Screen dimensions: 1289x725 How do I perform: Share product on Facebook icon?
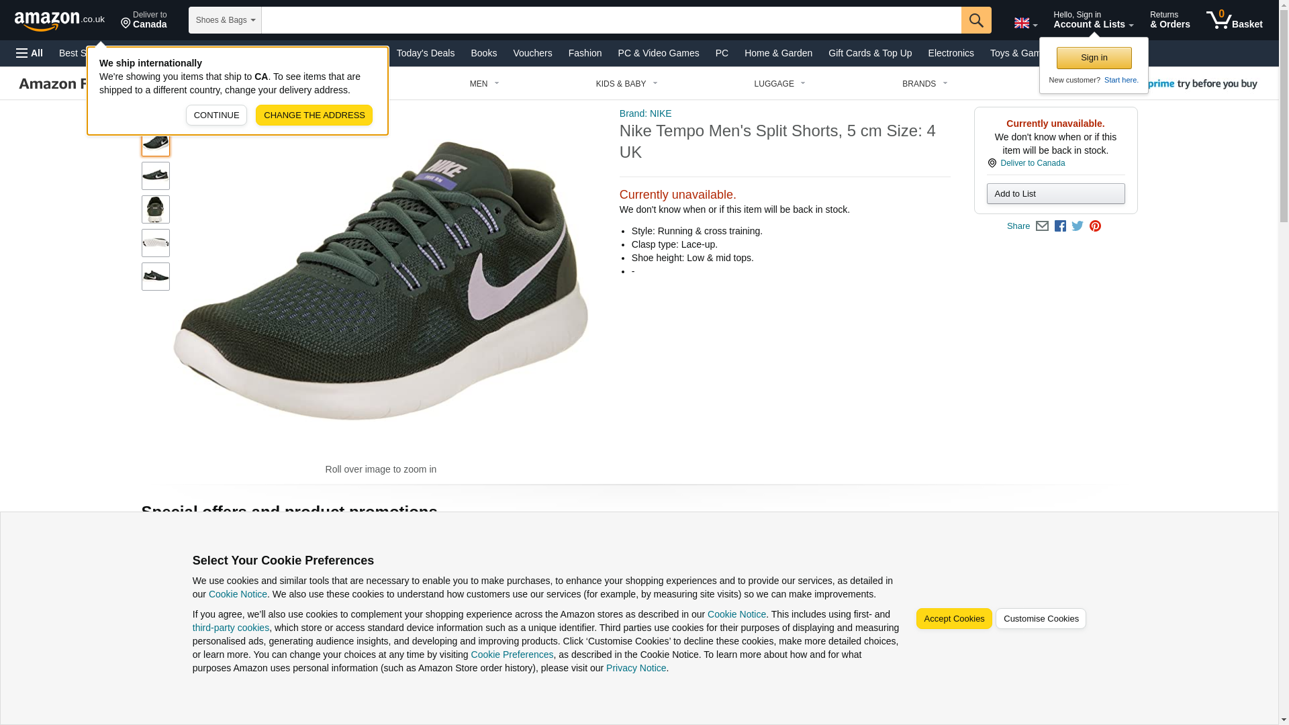click(1060, 226)
